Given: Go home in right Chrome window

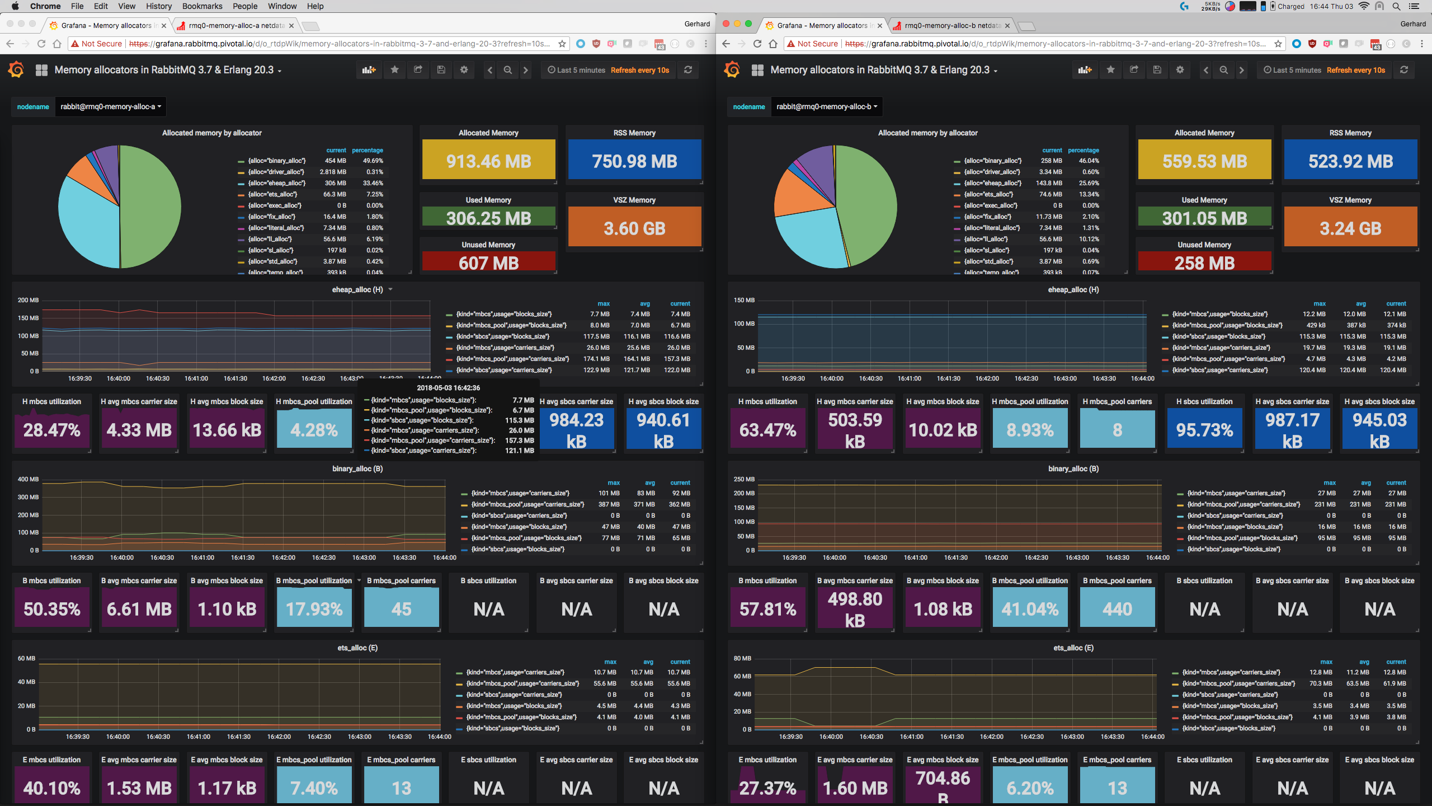Looking at the screenshot, I should (x=773, y=44).
